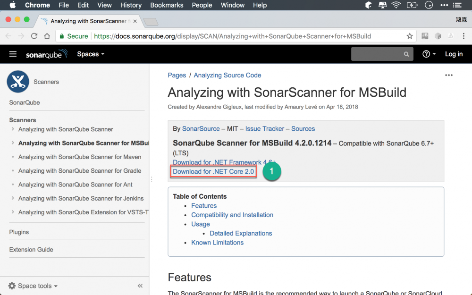Viewport: 472px width, 295px height.
Task: Click the Secure padlock in the address bar
Action: [63, 35]
